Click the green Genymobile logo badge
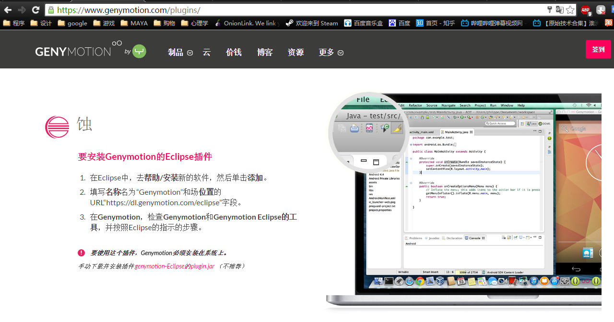The image size is (614, 322). pos(139,51)
